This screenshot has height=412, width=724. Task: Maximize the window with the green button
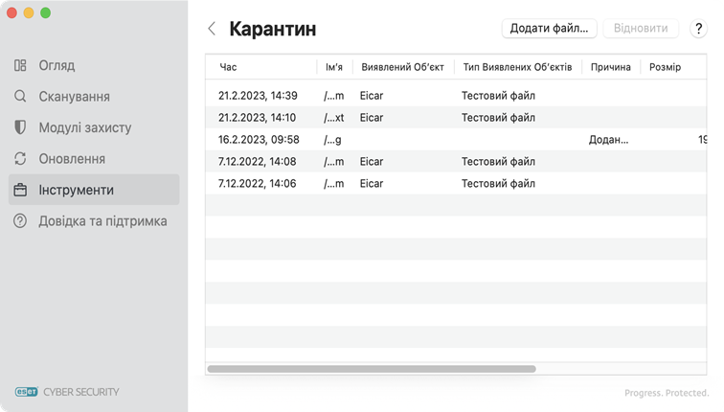[45, 12]
